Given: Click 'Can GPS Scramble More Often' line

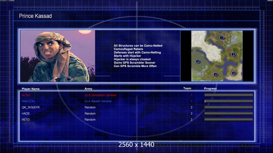Looking at the screenshot, I should 135,66.
